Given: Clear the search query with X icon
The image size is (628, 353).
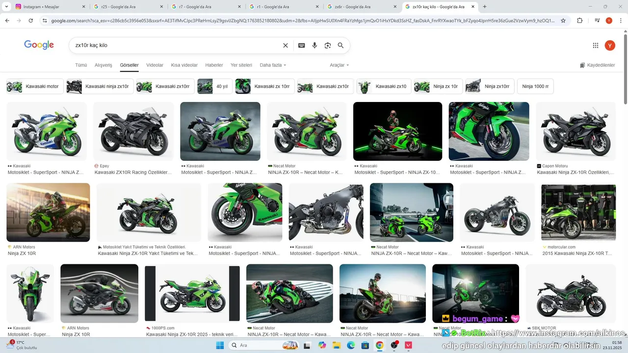Looking at the screenshot, I should pyautogui.click(x=286, y=45).
